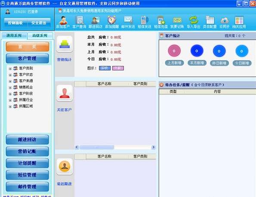Open the 跟进回访 sidebar button

(27, 140)
